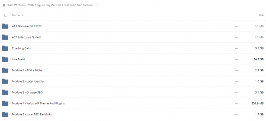Open the Module 2 - Local Identity link

click(x=28, y=82)
